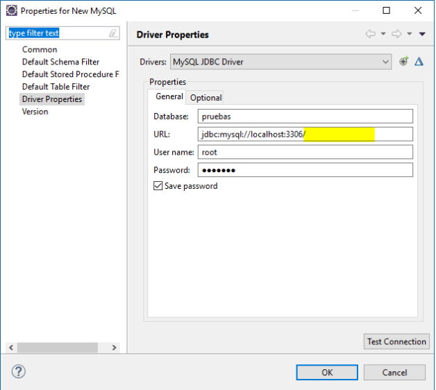Select the General tab
Screen dimensions: 436x390
click(x=169, y=96)
